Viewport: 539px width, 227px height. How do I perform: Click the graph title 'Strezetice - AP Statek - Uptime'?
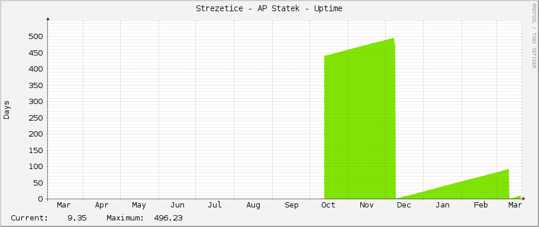269,9
